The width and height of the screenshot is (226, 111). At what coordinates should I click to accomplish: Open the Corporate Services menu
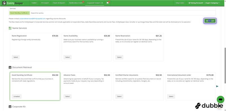pos(95,3)
